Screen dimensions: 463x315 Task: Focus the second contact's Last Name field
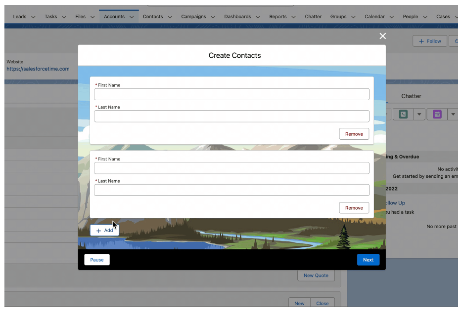[231, 190]
